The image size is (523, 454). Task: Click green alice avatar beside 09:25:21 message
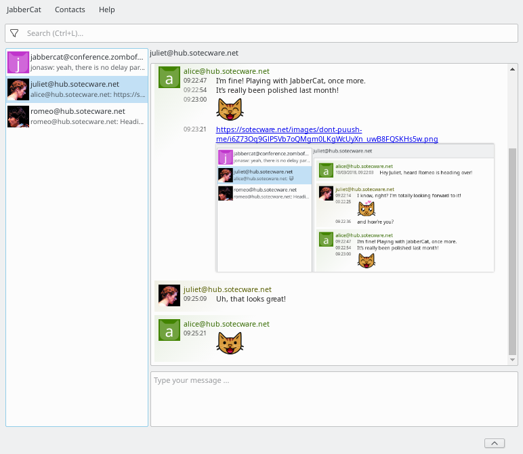pyautogui.click(x=169, y=330)
